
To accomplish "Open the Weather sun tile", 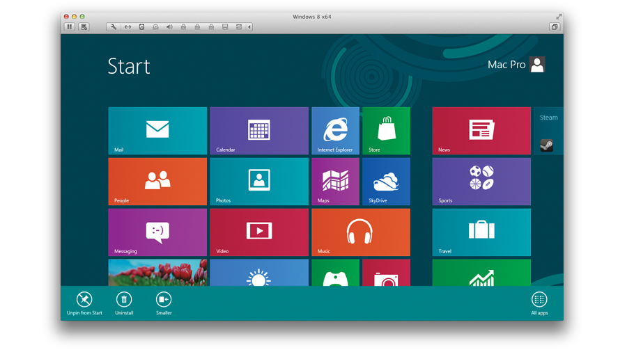I will point(259,273).
